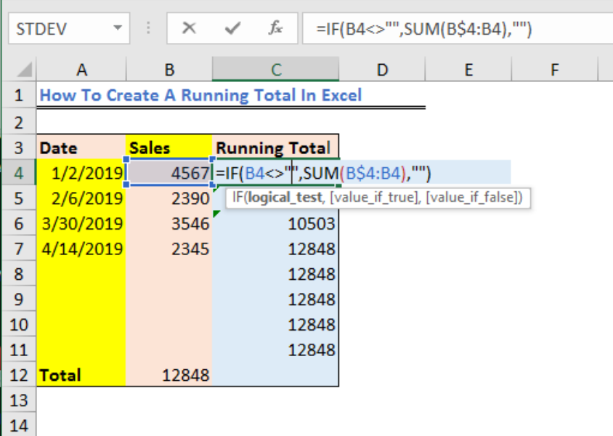Select the sales value 2390
Viewport: 613px width, 436px height.
click(x=169, y=198)
